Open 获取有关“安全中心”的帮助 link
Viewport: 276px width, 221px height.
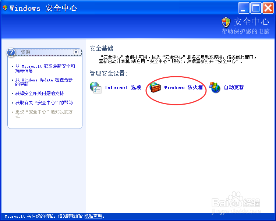44,102
